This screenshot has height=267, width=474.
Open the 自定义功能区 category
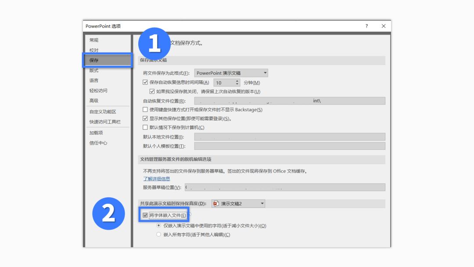[102, 112]
